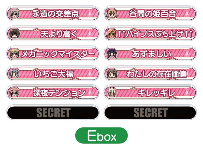Select the glasses-wearing character icon on あずましい
The image size is (203, 149).
[x=112, y=53]
